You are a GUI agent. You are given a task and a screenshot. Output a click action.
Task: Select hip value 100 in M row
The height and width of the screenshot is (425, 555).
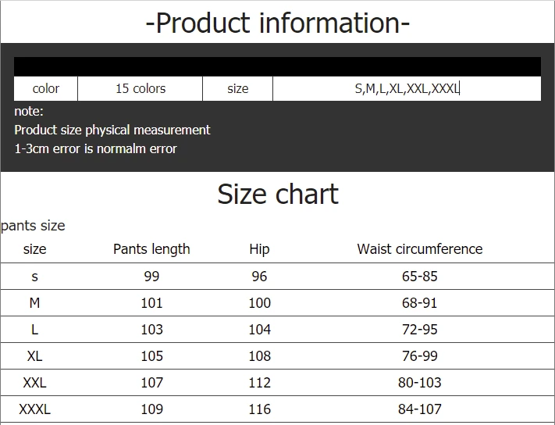tap(259, 303)
